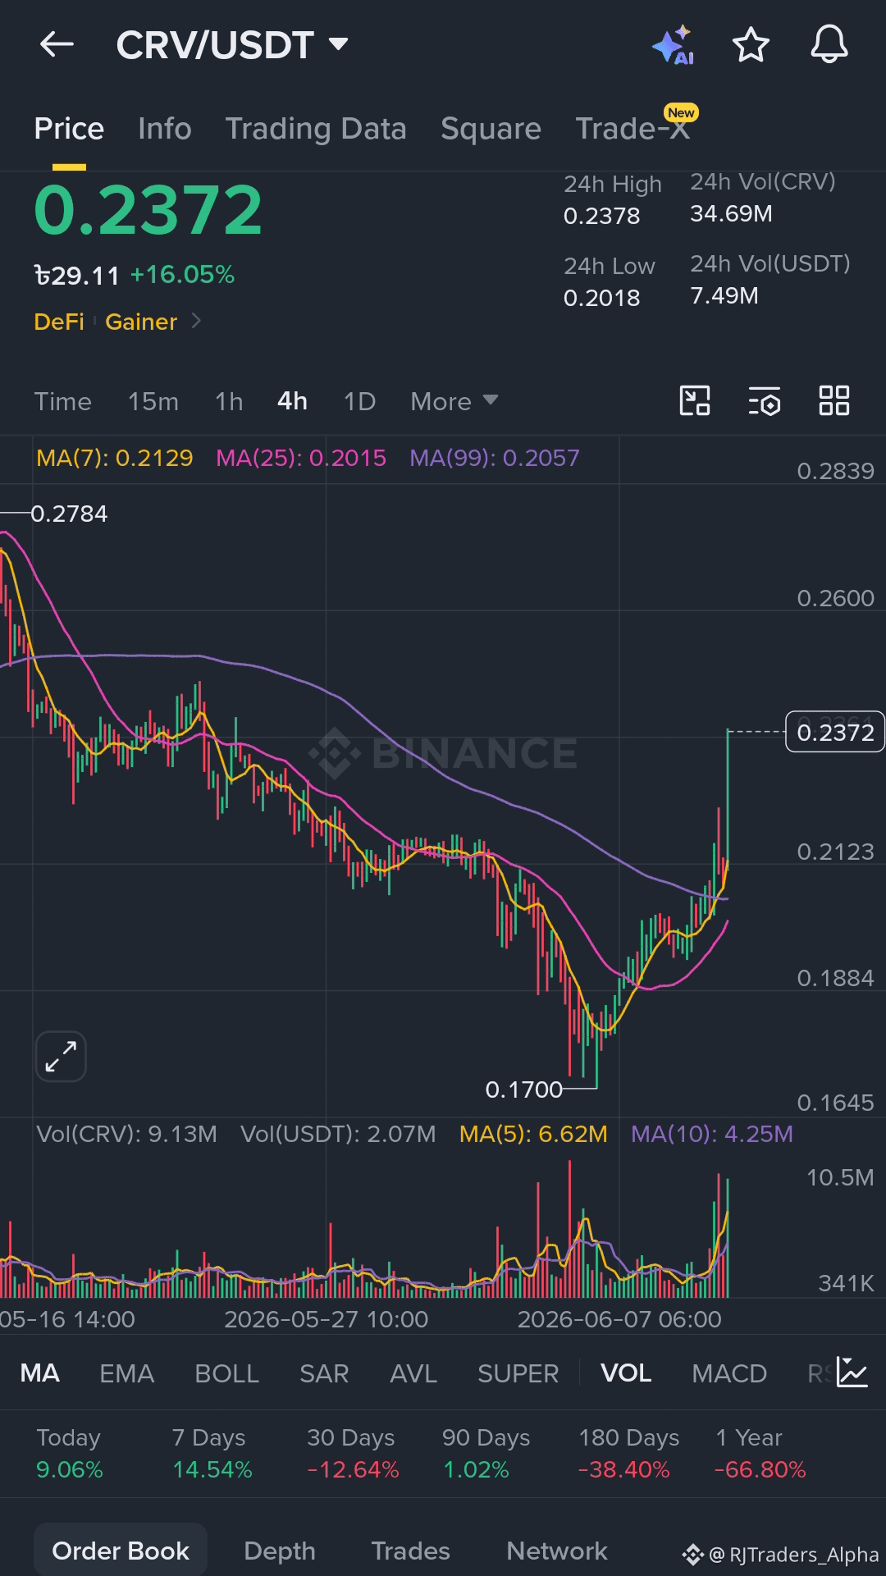
Task: Tap the current price 0.2372 axis label
Action: click(835, 732)
